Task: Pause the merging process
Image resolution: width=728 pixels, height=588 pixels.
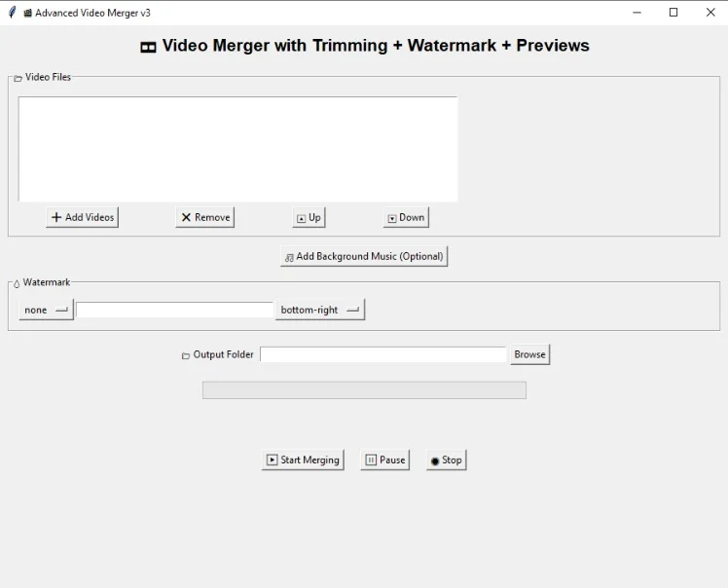Action: click(x=384, y=459)
